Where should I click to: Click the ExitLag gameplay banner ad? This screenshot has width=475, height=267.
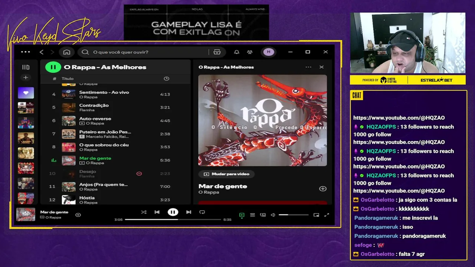tap(196, 22)
